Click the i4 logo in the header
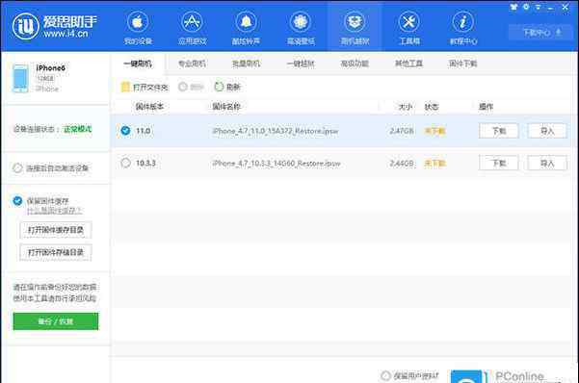Screen dimensions: 579x383 [25, 27]
